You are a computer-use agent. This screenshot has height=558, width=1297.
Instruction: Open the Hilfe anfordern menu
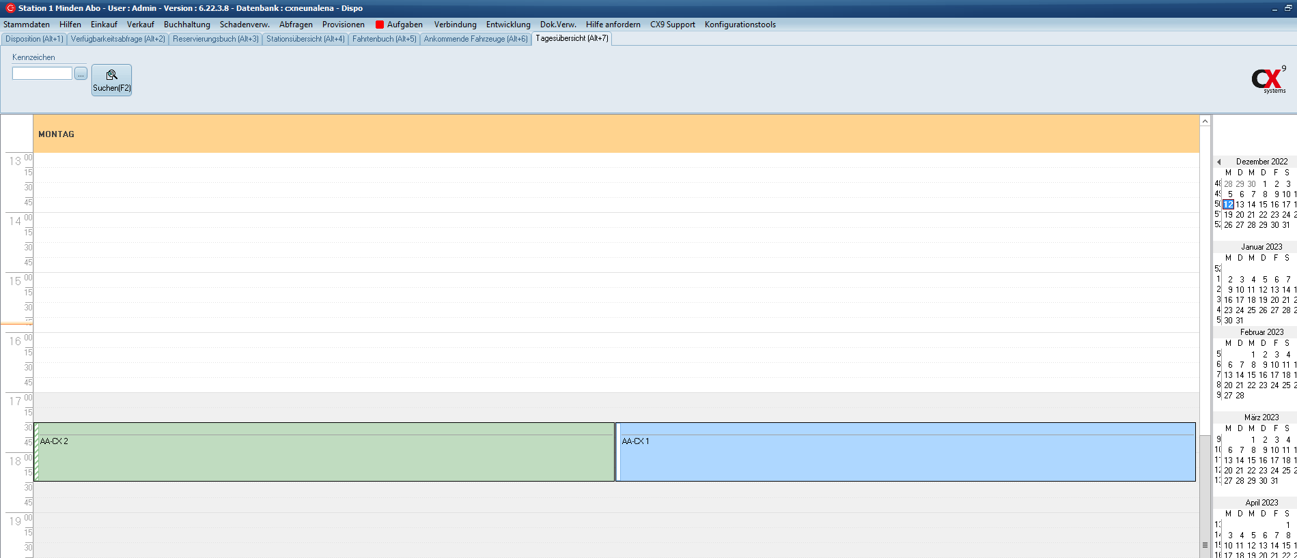coord(613,25)
